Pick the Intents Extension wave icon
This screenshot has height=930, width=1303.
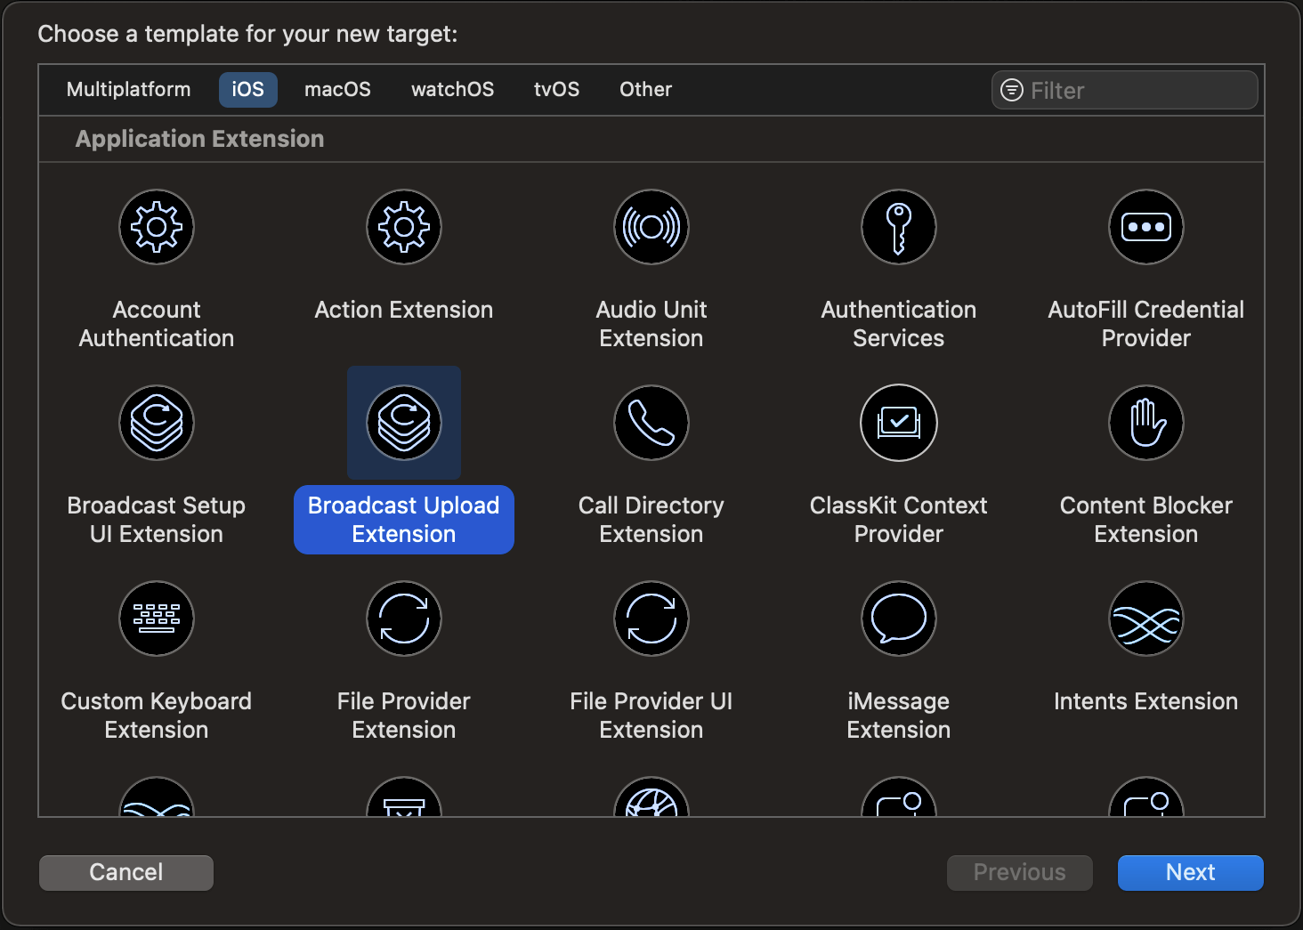click(1146, 619)
